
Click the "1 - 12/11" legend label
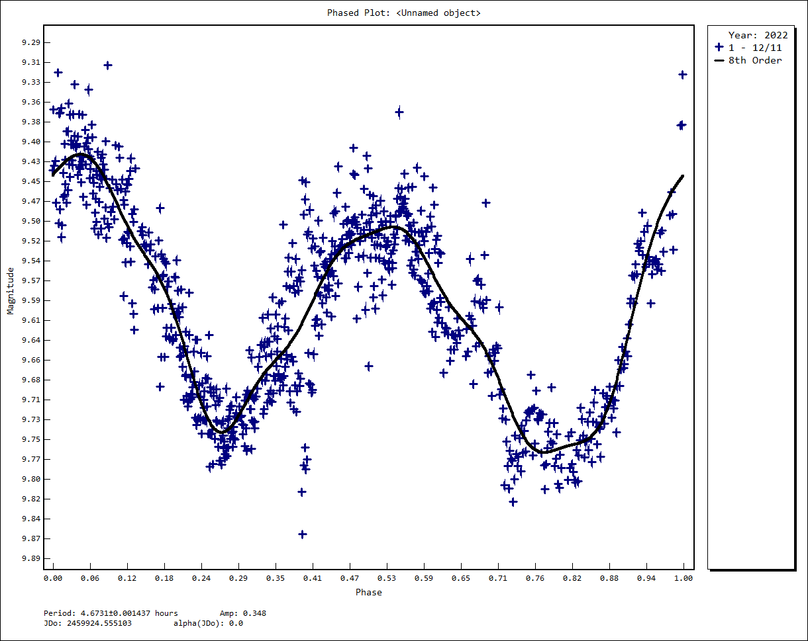click(x=755, y=48)
